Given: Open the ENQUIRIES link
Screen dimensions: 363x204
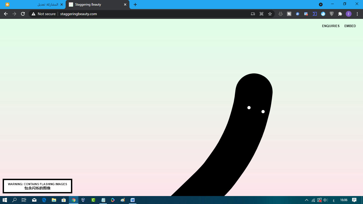Looking at the screenshot, I should (331, 26).
